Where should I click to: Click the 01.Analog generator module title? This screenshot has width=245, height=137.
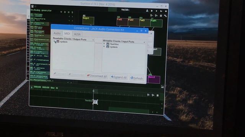click(x=41, y=10)
